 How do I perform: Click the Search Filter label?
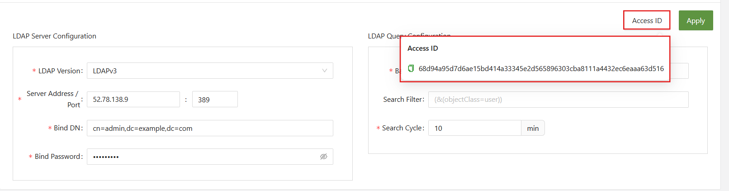coord(403,100)
